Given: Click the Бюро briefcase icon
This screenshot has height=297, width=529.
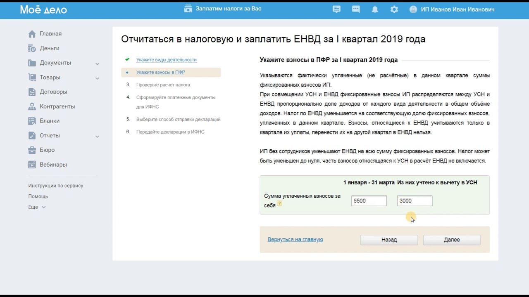Looking at the screenshot, I should [x=32, y=150].
